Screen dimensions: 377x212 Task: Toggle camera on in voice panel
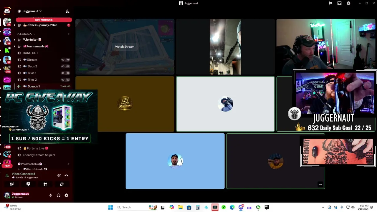tap(11, 184)
